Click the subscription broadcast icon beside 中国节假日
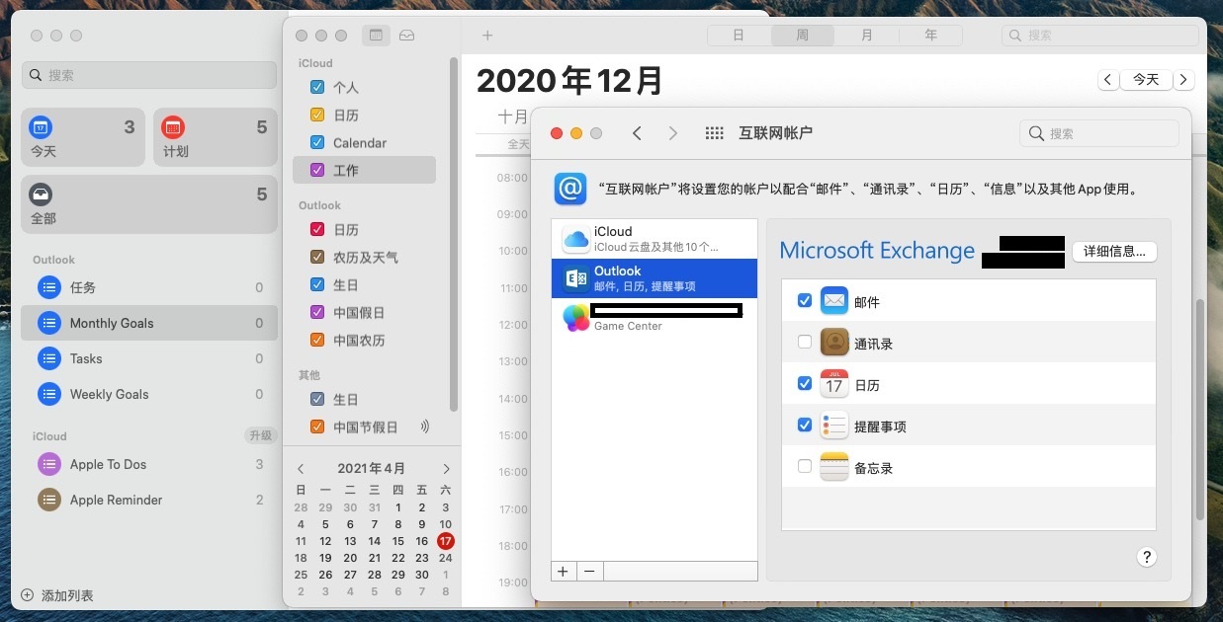This screenshot has width=1223, height=622. tap(425, 427)
